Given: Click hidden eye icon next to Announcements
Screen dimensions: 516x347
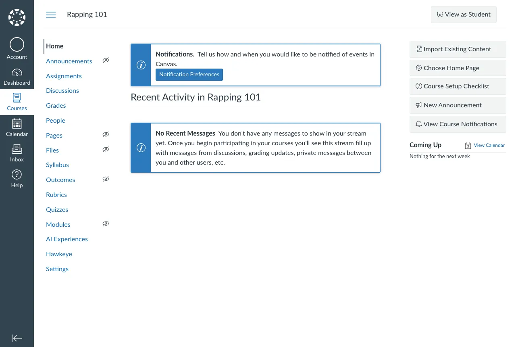Looking at the screenshot, I should click(106, 61).
